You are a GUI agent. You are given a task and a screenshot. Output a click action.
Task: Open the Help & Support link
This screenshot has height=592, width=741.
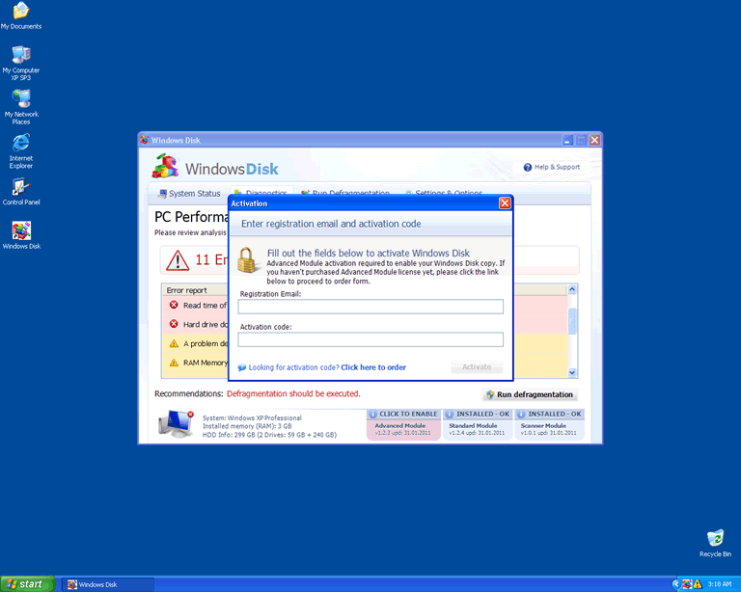point(552,167)
